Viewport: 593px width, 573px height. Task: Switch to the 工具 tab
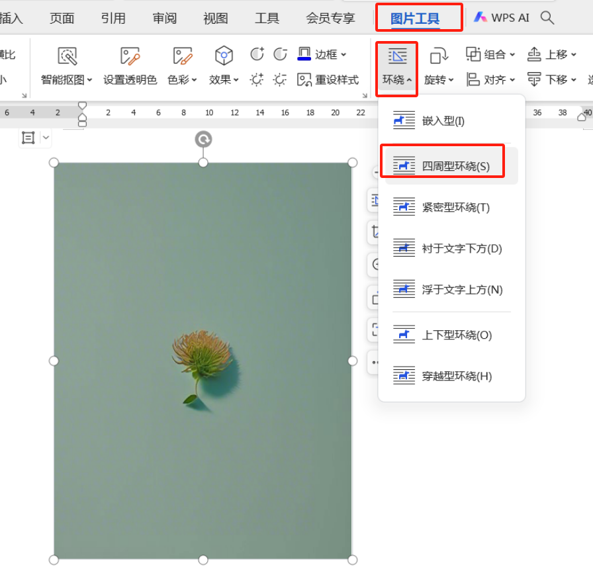pyautogui.click(x=267, y=18)
